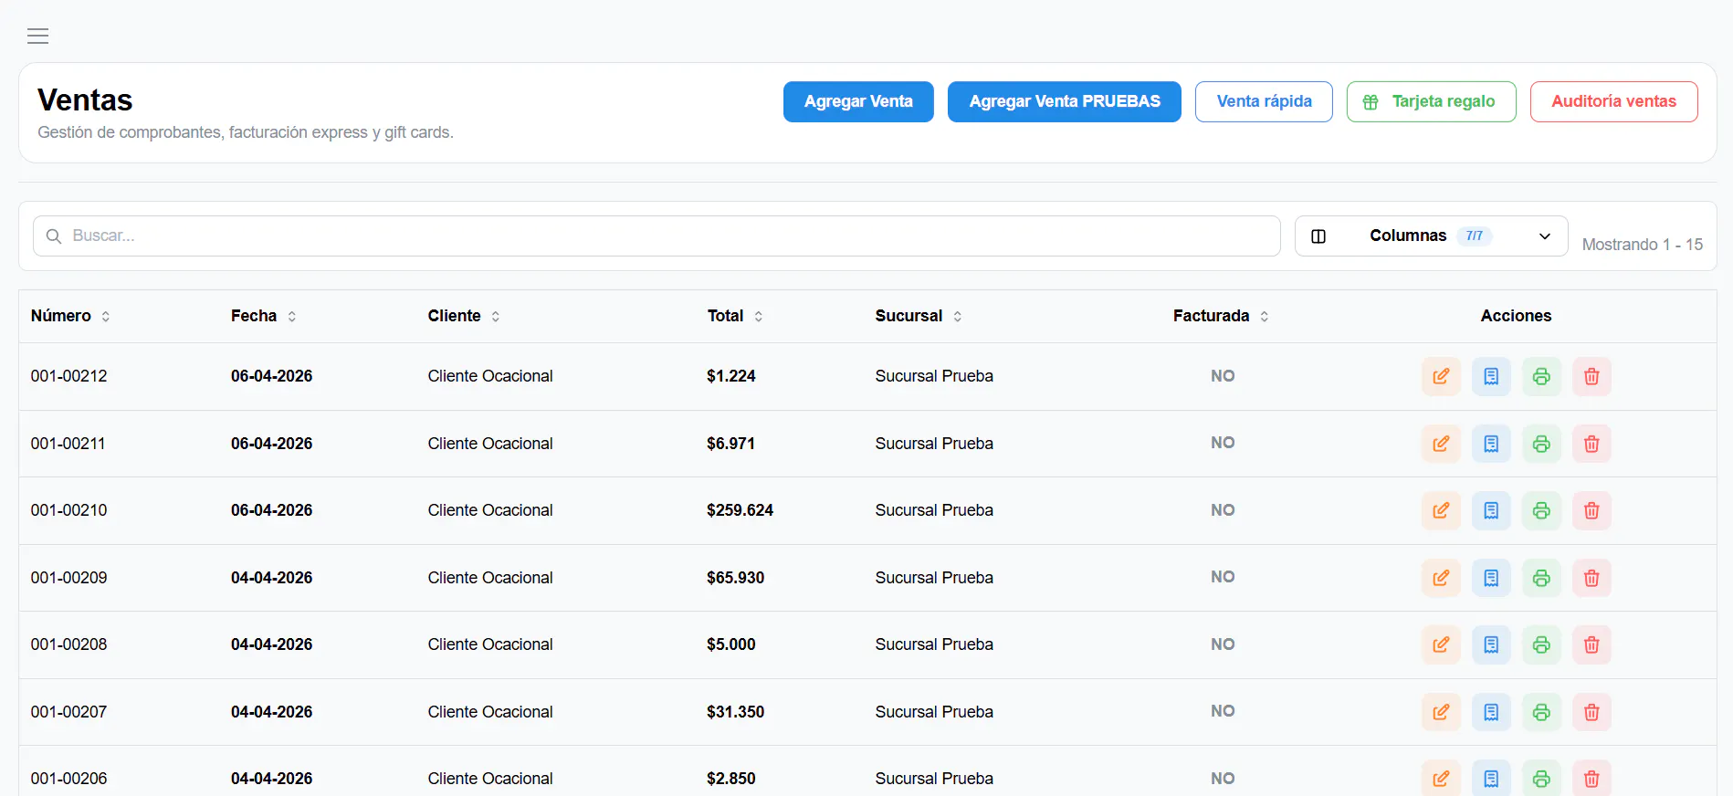Delete sale 001-00211

tap(1591, 444)
